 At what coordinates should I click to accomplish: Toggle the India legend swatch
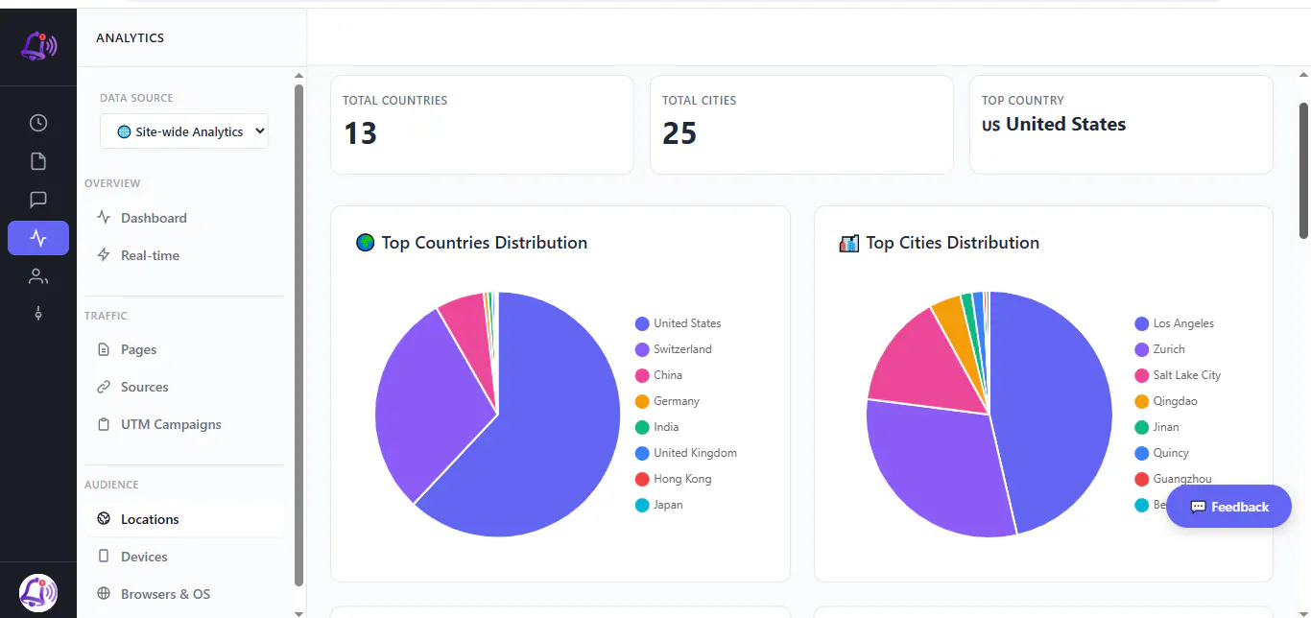(642, 427)
